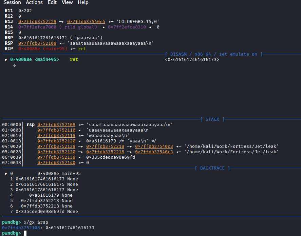Screen dimensions: 301x236
Task: Open the Help menu
Action: 83,2
